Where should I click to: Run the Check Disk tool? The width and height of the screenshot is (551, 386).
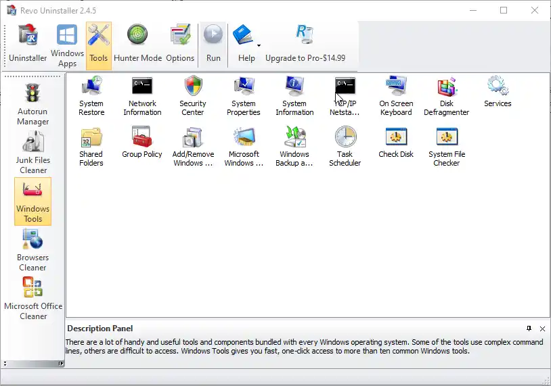click(x=396, y=142)
